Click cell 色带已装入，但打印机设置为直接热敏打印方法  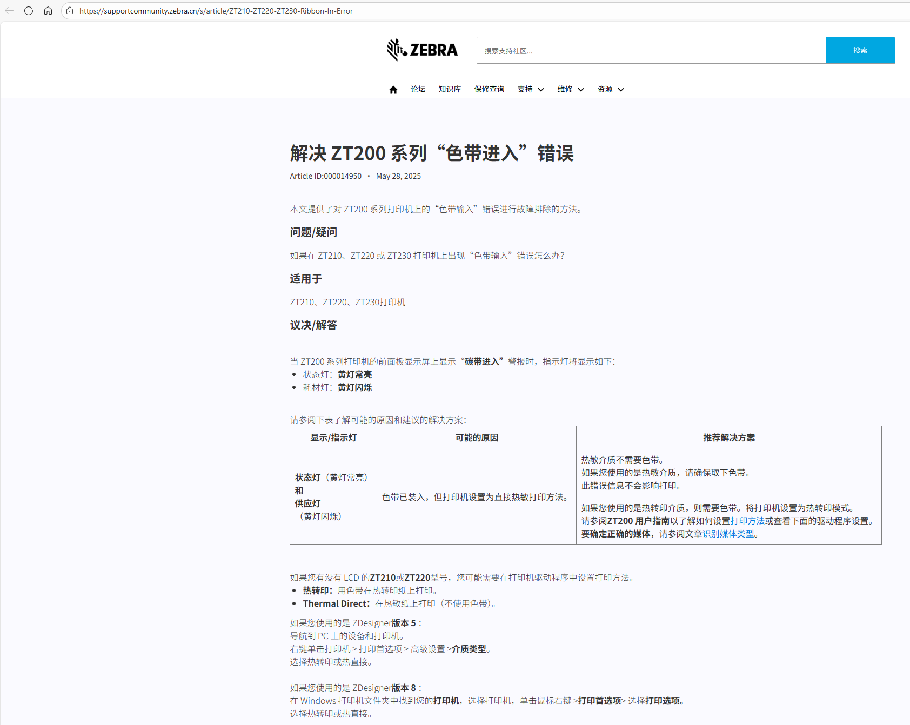tap(477, 497)
